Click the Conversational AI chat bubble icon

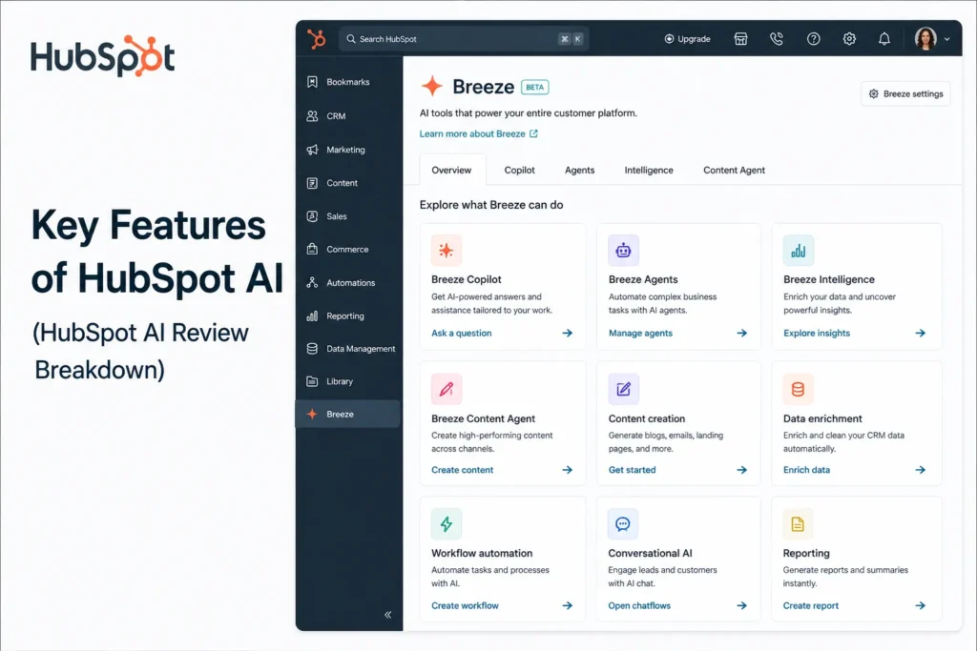(623, 524)
